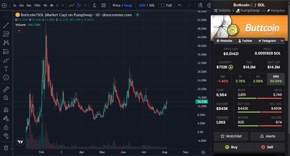The image size is (290, 156).
Task: Open the Pump.fun link
Action: coord(276,11)
